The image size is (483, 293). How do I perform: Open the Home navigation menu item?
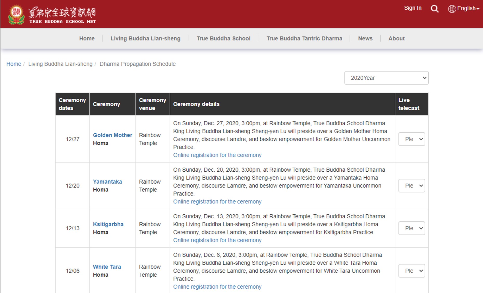coord(87,39)
